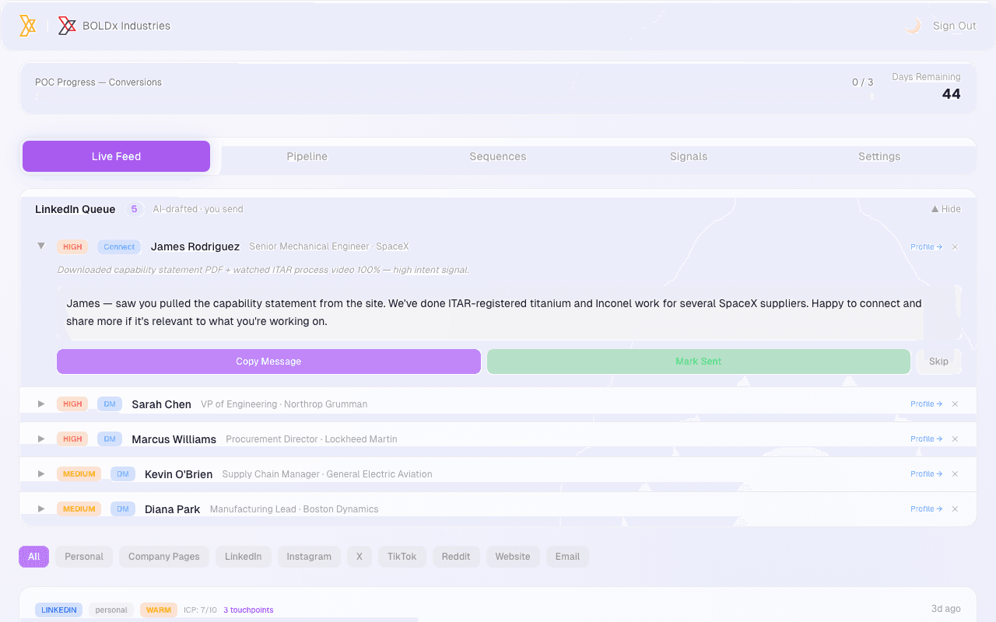996x622 pixels.
Task: Expand Diana Park's entry
Action: coord(40,508)
